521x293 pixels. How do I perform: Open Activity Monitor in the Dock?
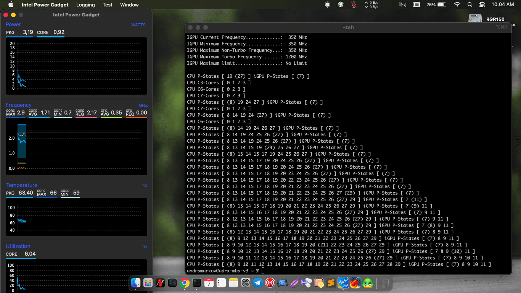(172, 283)
